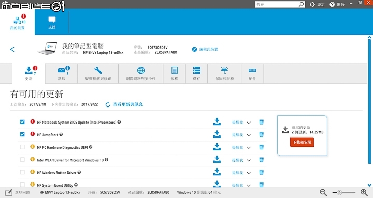This screenshot has width=373, height=198.
Task: Uncheck the HP JumpStart update
Action: coord(22,134)
